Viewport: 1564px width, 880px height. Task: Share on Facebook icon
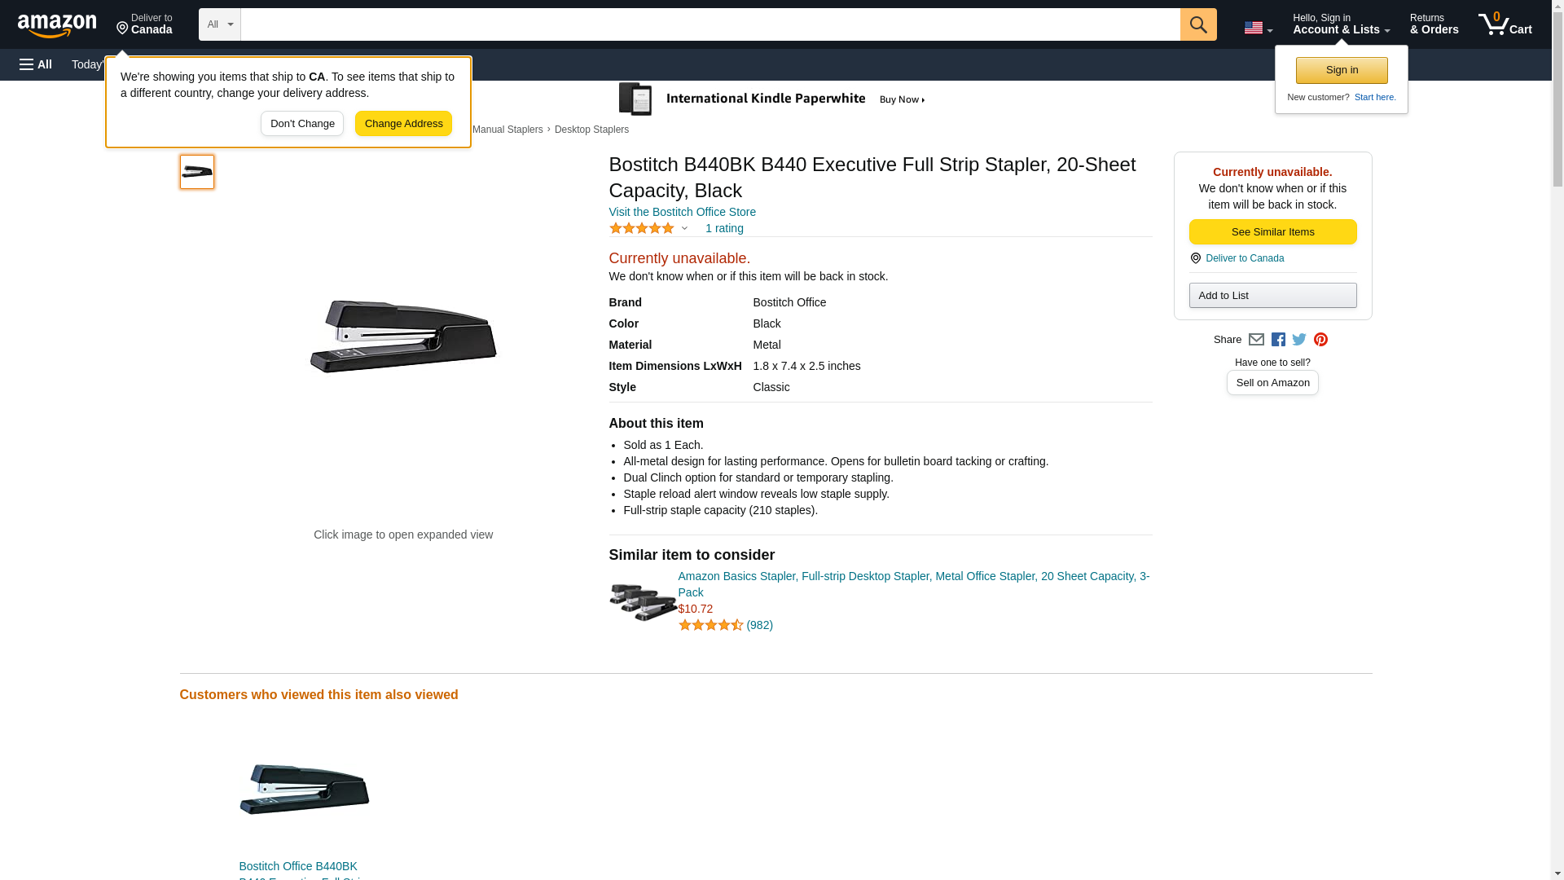coord(1278,340)
